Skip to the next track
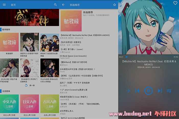 160,91
